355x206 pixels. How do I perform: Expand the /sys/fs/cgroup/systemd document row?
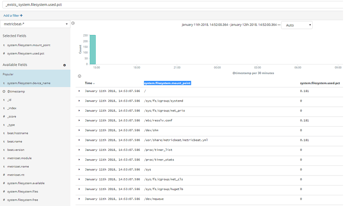point(79,101)
